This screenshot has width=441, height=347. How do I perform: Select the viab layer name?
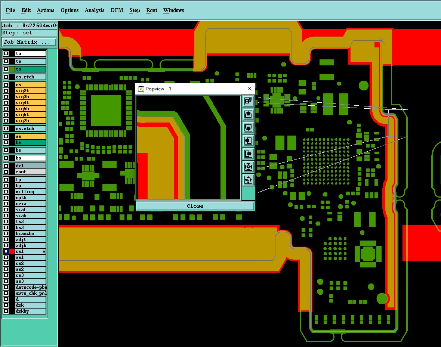[30, 216]
